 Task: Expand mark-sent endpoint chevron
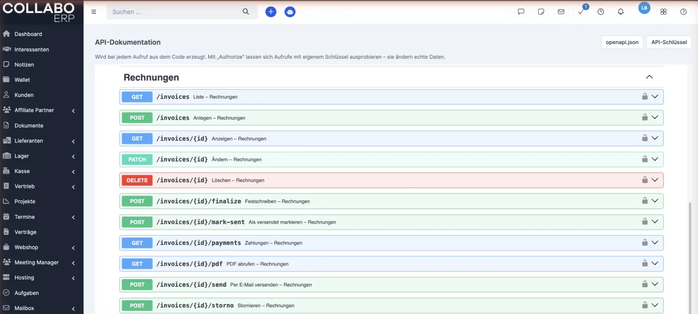655,221
